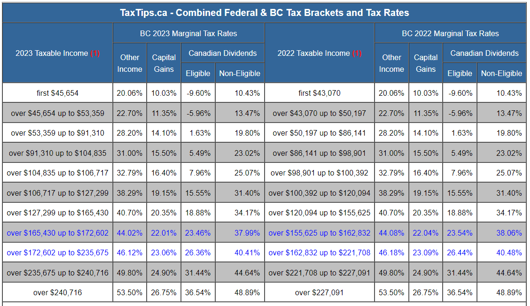
Task: Open the "over $162,832 up to $221,708" link
Action: pyautogui.click(x=320, y=252)
